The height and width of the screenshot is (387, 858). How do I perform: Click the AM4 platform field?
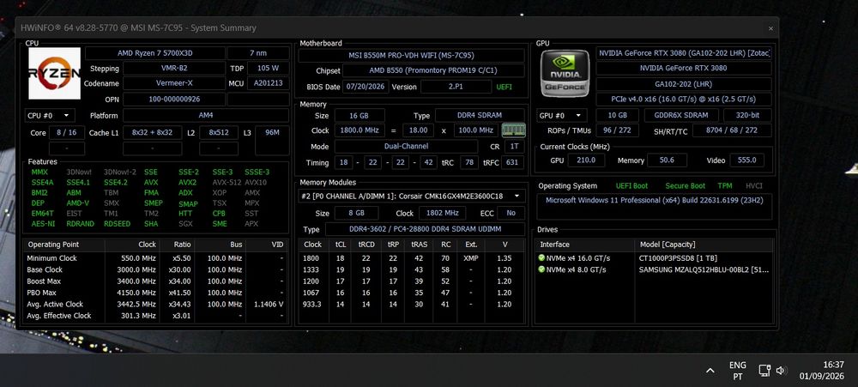click(x=206, y=116)
